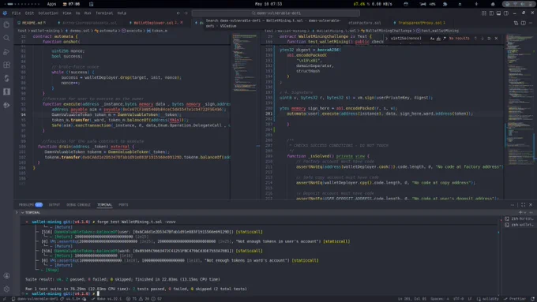This screenshot has height=302, width=537.
Task: Click the Split Editor Right icon
Action: 524,23
